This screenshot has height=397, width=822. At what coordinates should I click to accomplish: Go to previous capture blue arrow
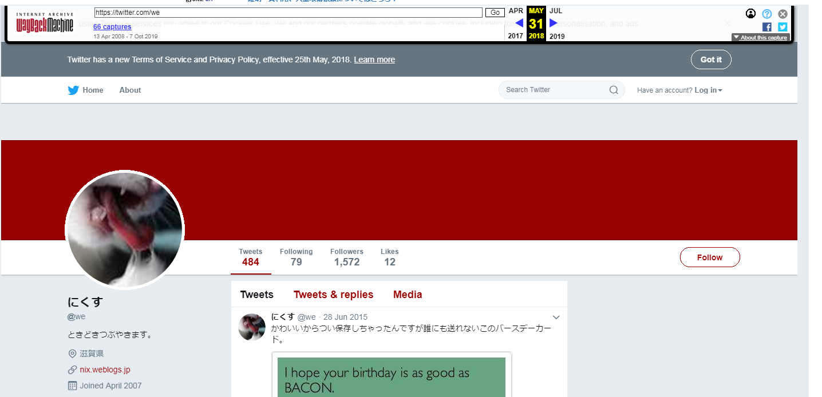click(519, 23)
